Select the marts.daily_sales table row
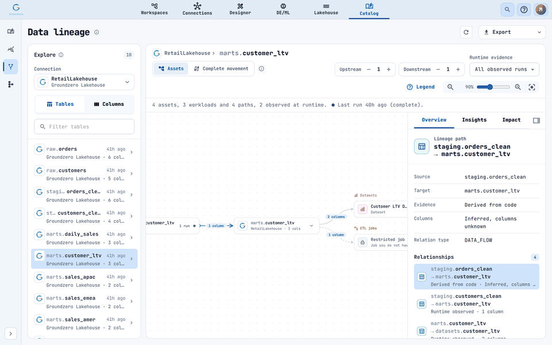Viewport: 552px width, 345px height. (84, 238)
